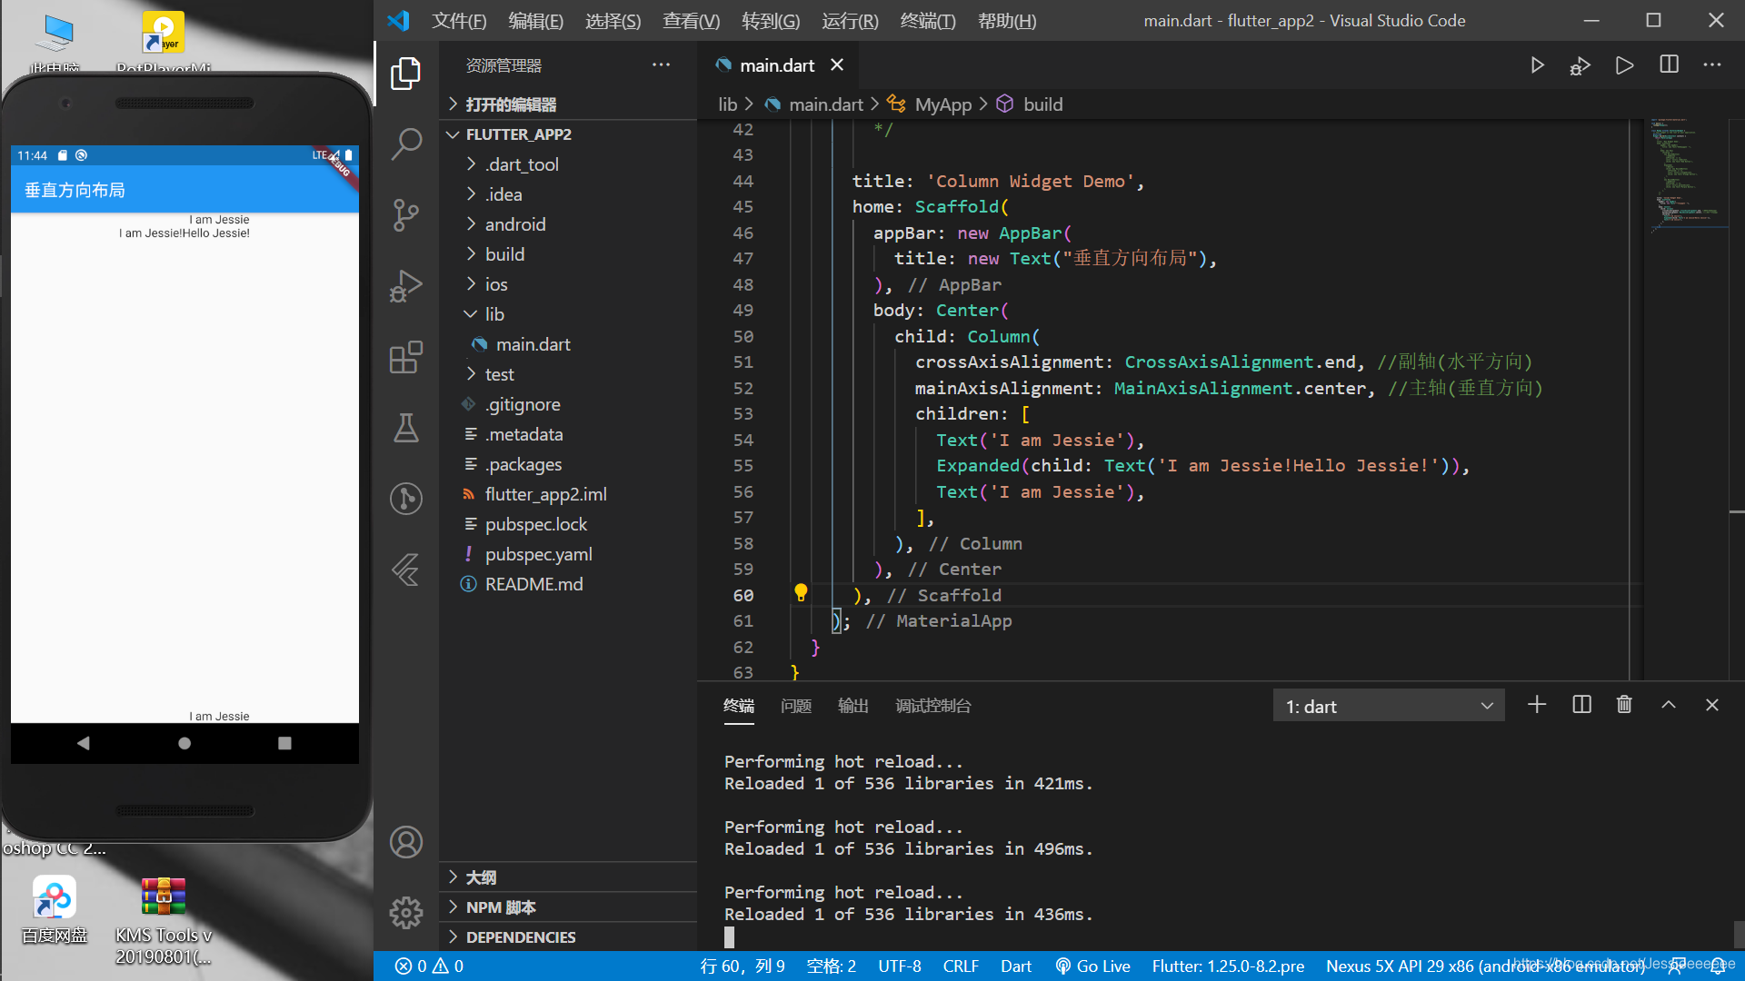Open the View menu
This screenshot has width=1745, height=981.
point(691,20)
